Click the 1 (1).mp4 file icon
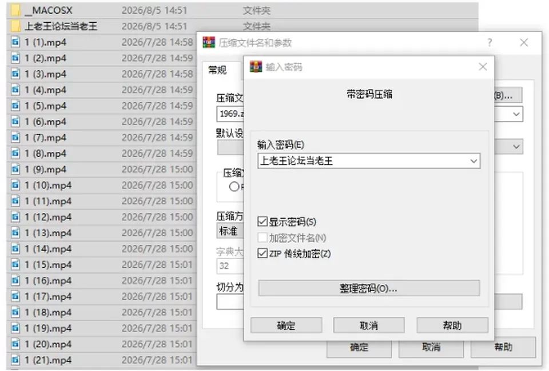This screenshot has height=371, width=549. (15, 42)
